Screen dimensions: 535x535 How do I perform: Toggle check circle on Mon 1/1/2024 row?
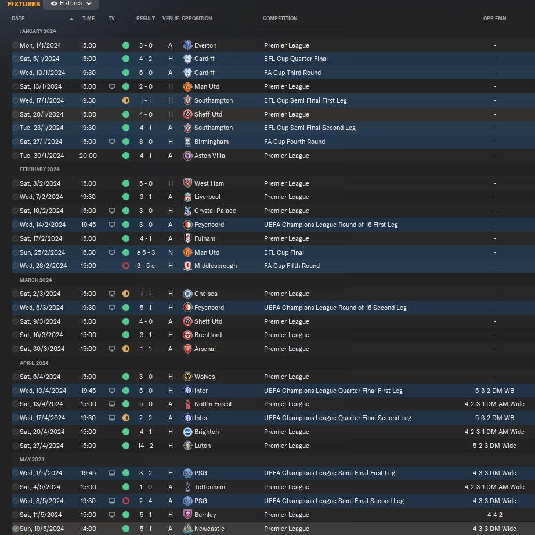pos(15,45)
